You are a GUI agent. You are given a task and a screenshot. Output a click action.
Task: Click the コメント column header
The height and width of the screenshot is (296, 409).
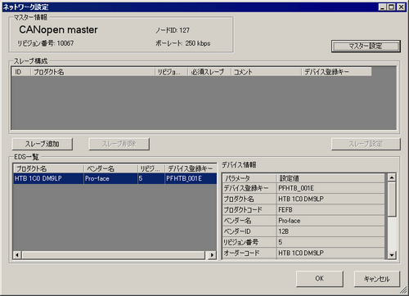(x=267, y=72)
